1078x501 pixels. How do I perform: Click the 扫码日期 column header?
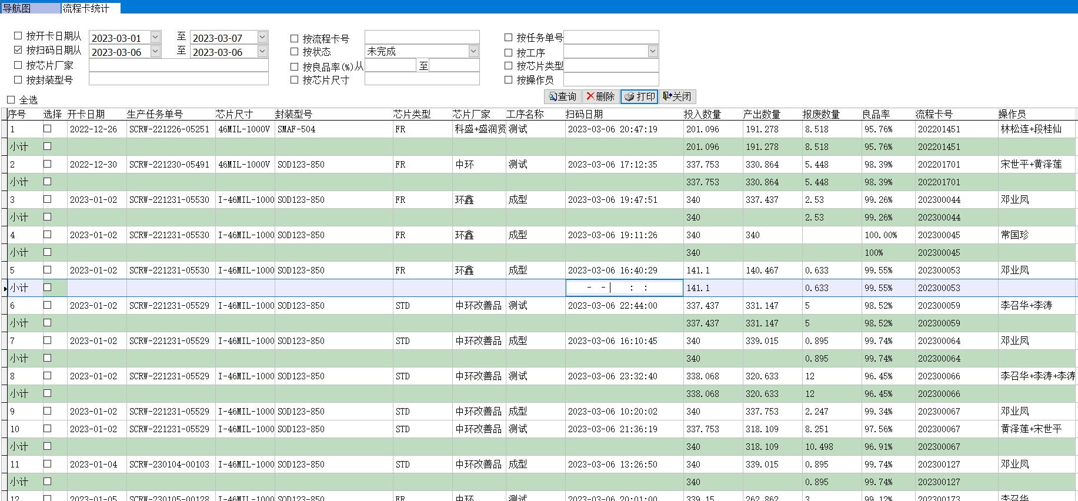point(584,114)
